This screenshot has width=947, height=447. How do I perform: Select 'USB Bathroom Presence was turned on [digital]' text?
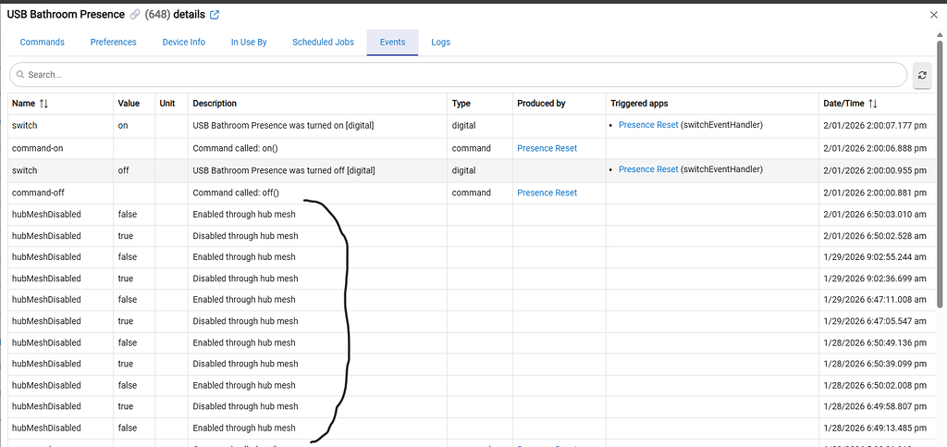(283, 126)
